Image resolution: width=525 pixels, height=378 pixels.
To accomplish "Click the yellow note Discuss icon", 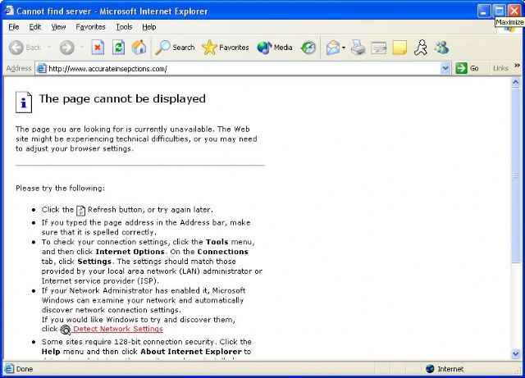I will click(x=399, y=48).
